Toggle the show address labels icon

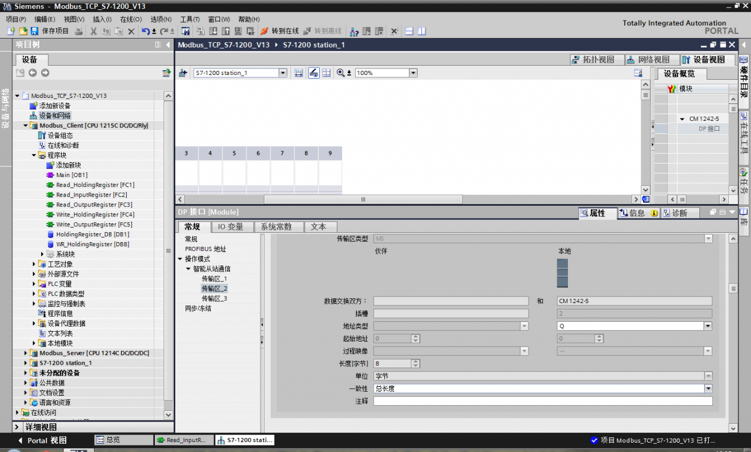point(313,73)
